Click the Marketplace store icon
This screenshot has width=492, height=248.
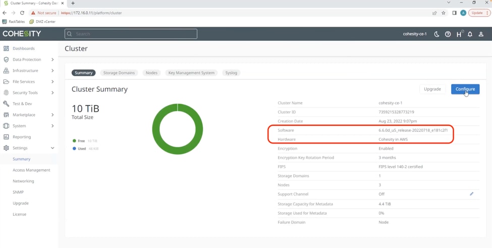[6, 115]
